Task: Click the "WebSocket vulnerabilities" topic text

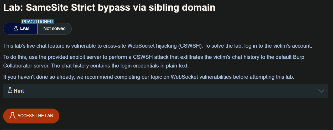Action: pyautogui.click(x=200, y=77)
